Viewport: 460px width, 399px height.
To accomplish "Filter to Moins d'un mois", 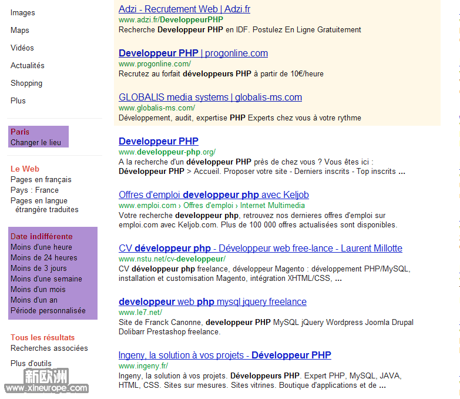I will pyautogui.click(x=38, y=289).
